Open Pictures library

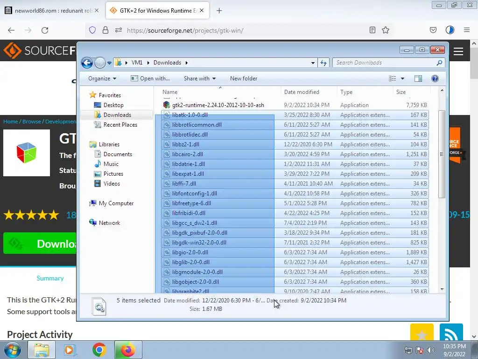point(108,174)
